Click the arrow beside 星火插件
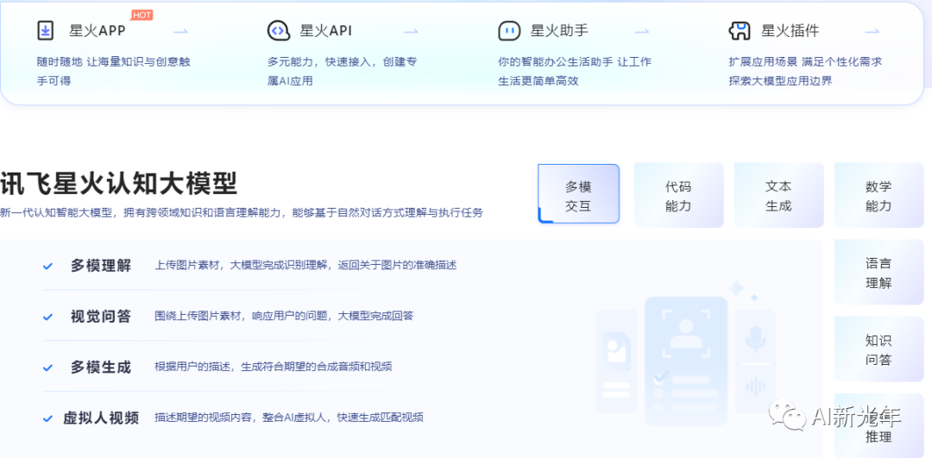This screenshot has height=458, width=932. pos(872,31)
